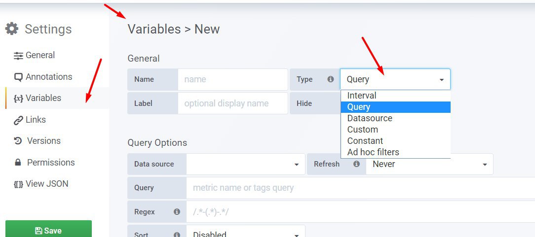Screen dimensions: 535x237
Task: Click the Links chain icon
Action: [18, 120]
